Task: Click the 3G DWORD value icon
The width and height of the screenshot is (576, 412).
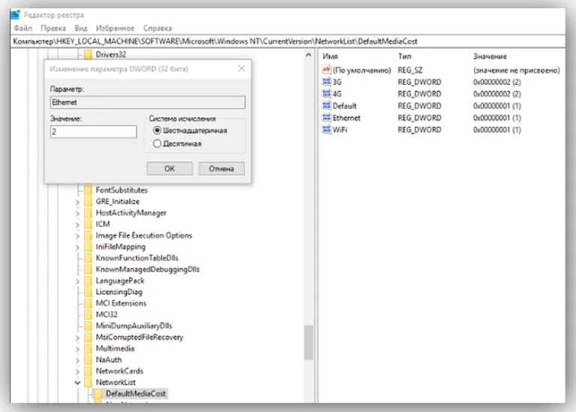Action: [x=326, y=82]
